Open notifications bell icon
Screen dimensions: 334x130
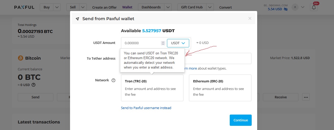[x=314, y=7]
